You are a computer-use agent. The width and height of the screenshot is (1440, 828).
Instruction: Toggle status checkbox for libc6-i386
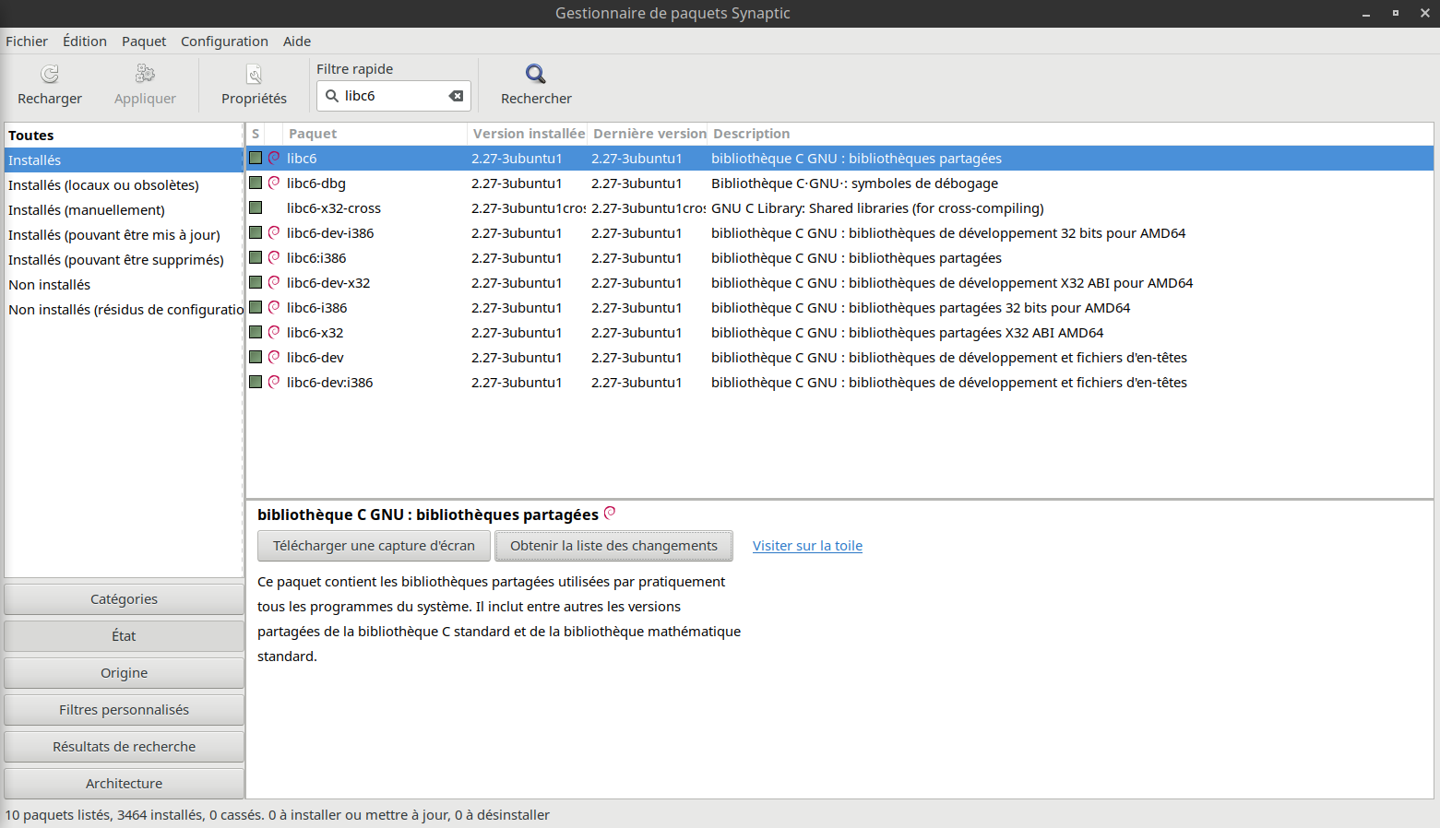point(256,307)
